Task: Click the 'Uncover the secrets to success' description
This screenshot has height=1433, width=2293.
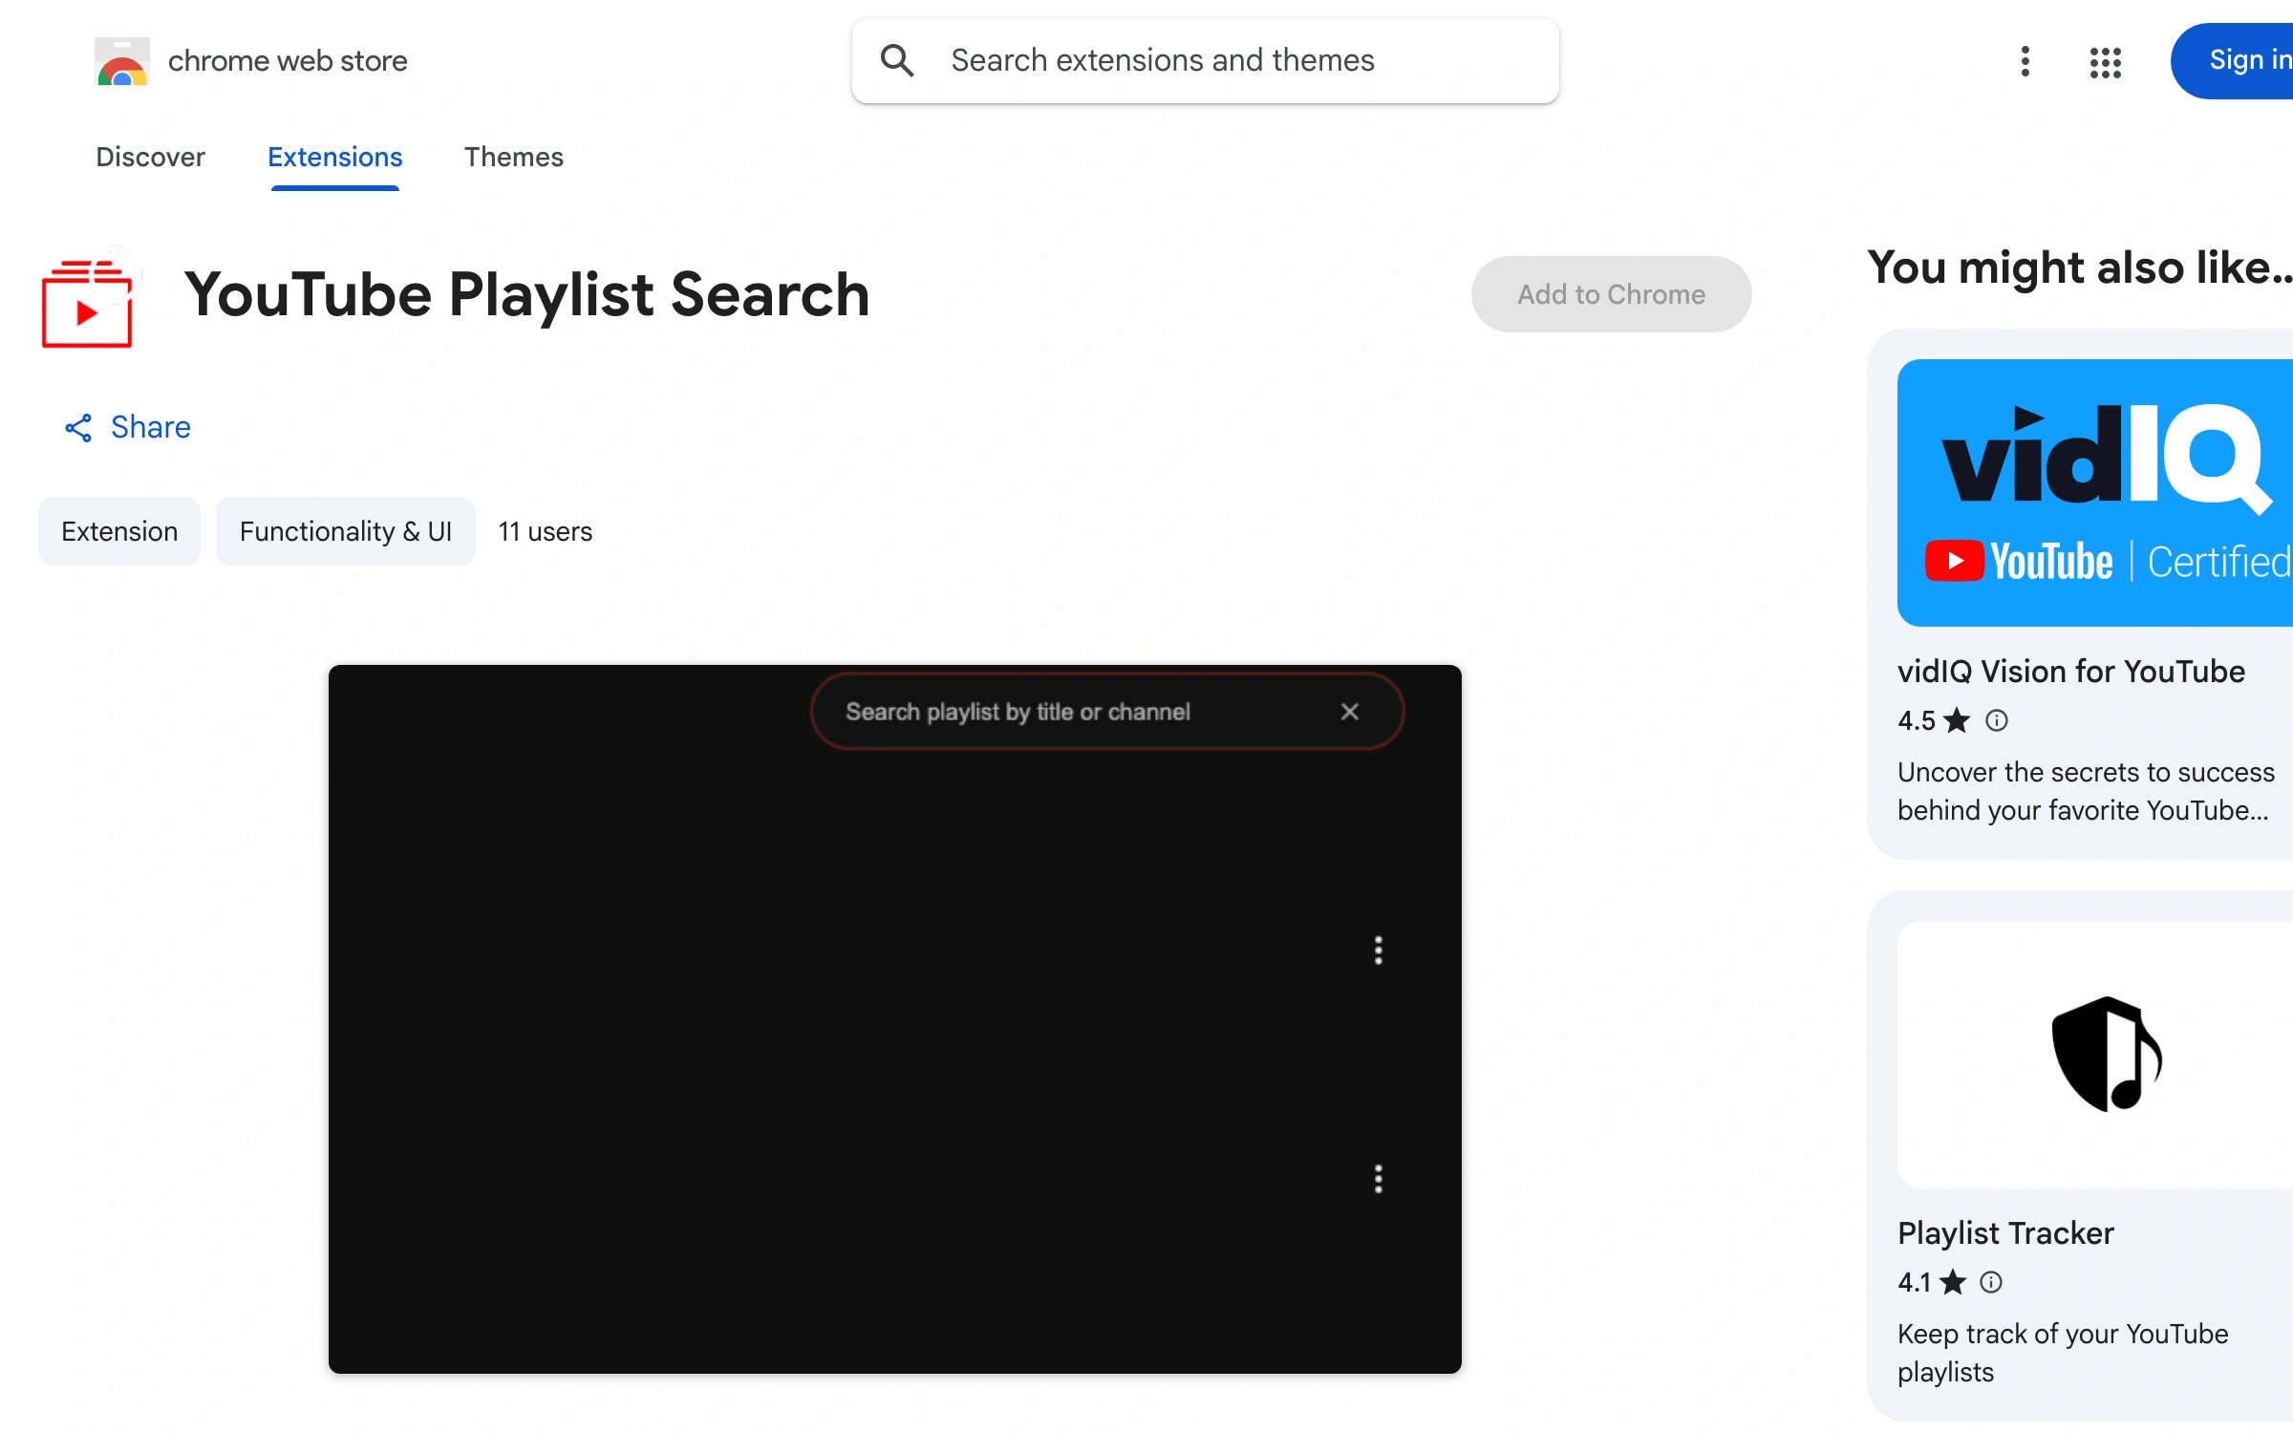Action: [2087, 791]
